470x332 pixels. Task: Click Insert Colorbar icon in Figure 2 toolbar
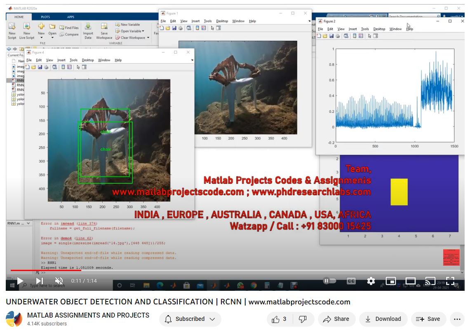(355, 36)
